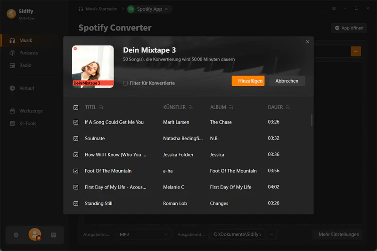Screen dimensions: 377x251
Task: Sort by DAUER column icon
Action: 287,107
